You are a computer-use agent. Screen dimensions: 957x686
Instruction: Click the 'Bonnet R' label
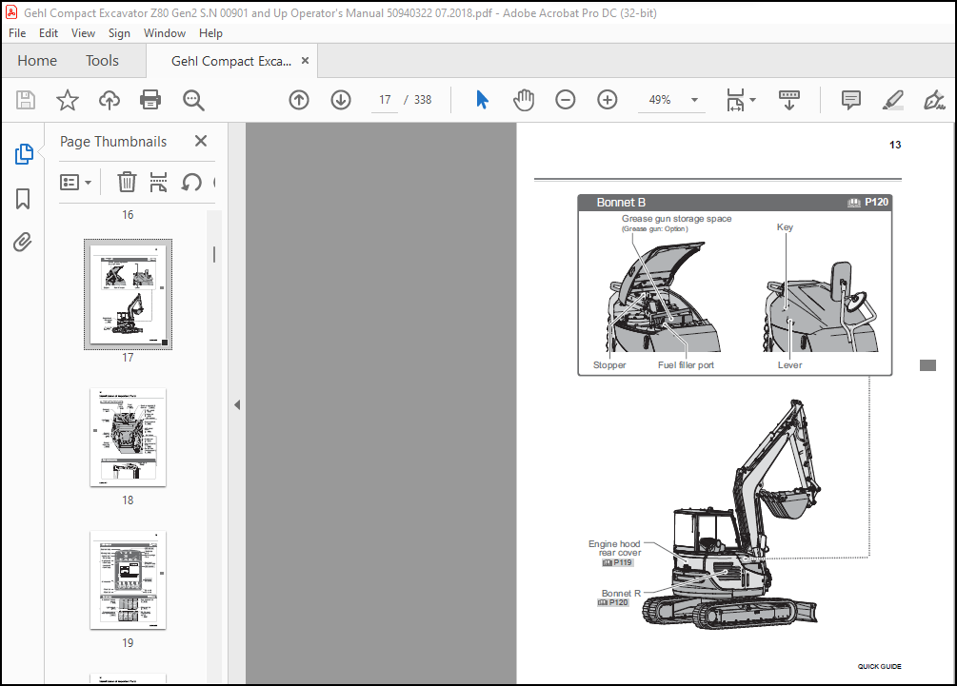[621, 593]
